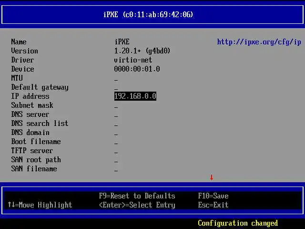Select the SAN root path label
The height and width of the screenshot is (229, 305).
pyautogui.click(x=36, y=160)
